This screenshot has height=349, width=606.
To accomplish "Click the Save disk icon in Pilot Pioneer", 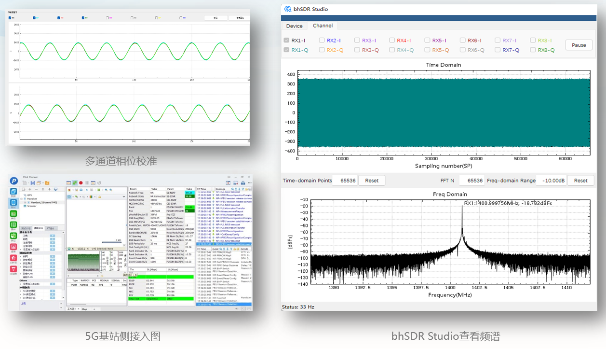I will (33, 183).
